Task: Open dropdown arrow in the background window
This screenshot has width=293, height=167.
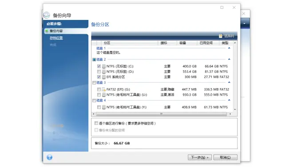Action: 244,23
